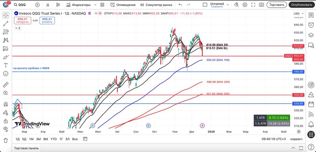Open the Индикаторы menu
The image size is (316, 152).
click(x=78, y=5)
